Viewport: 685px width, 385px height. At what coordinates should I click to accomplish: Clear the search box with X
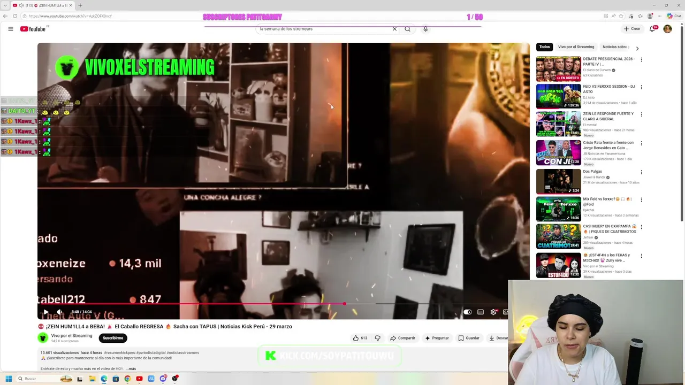(x=394, y=29)
